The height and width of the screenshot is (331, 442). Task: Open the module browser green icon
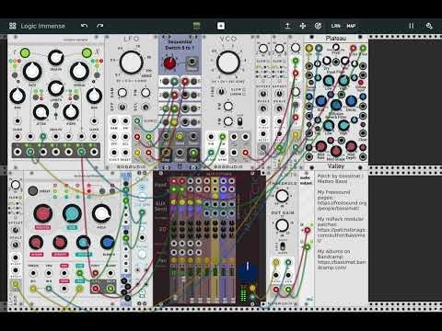[197, 26]
